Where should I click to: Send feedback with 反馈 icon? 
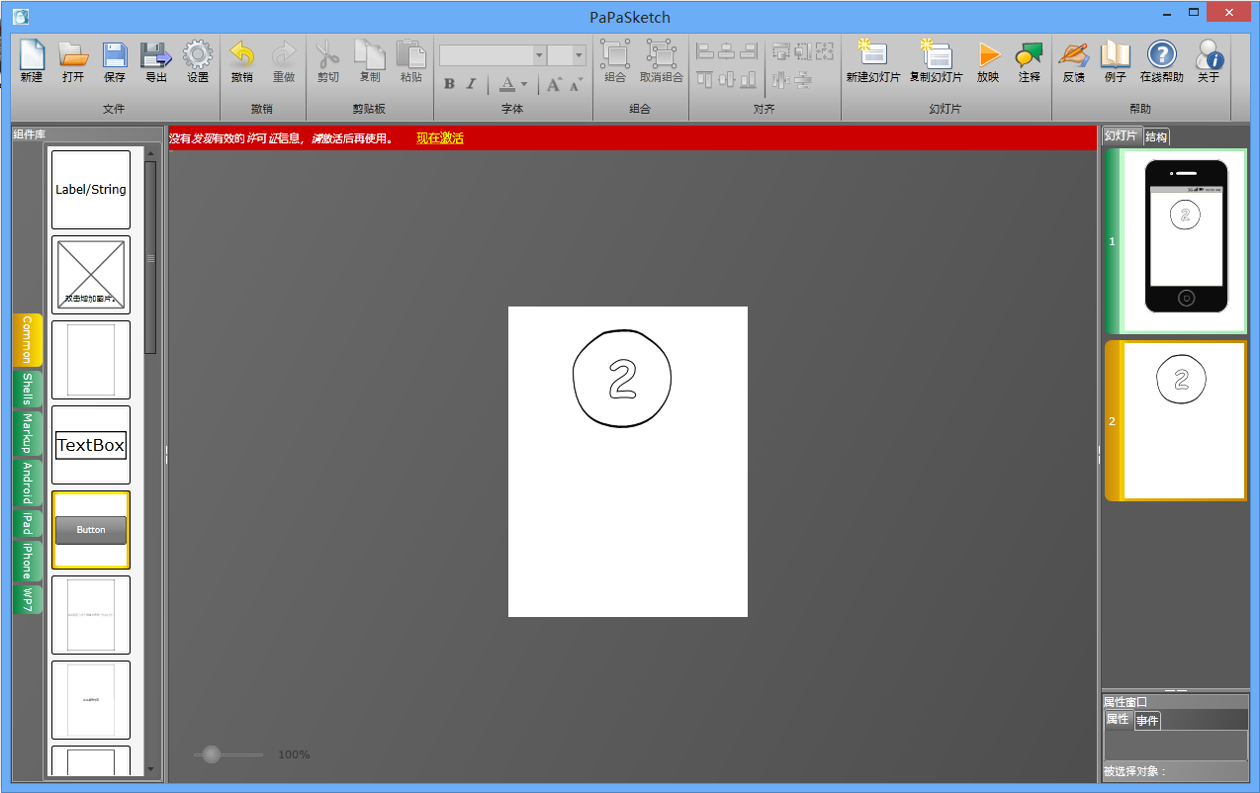pyautogui.click(x=1073, y=61)
